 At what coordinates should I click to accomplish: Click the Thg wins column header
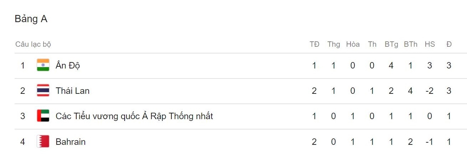[x=334, y=44]
